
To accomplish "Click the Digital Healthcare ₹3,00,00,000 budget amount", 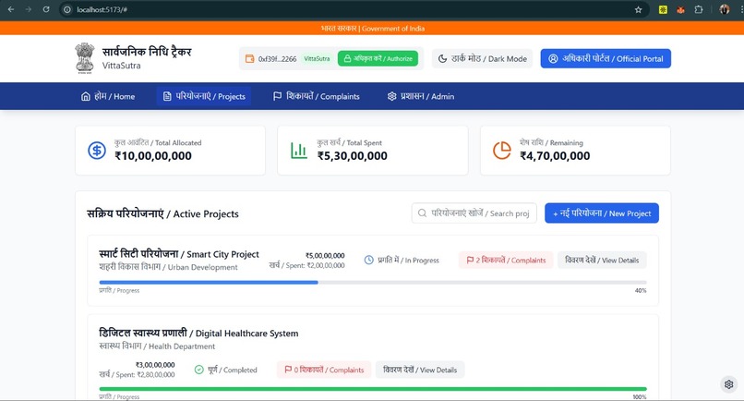I will tap(155, 365).
